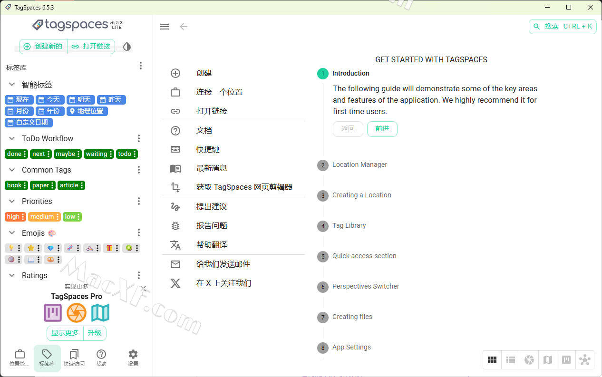Select the web clipper menu item

(x=233, y=187)
